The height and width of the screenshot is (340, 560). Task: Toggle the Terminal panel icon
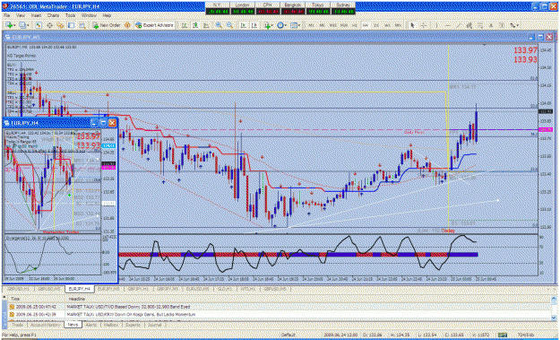pyautogui.click(x=71, y=25)
